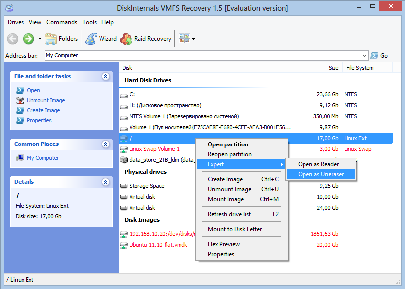Screen dimensions: 405x289
Task: Click the 24,00 Gb Virtual disk icon
Action: click(124, 207)
